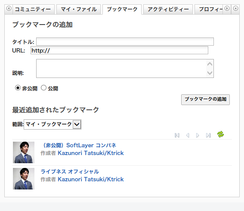Screen dimensions: 244x211
Task: Refresh bookmark list with green arrows icon
Action: [x=220, y=134]
